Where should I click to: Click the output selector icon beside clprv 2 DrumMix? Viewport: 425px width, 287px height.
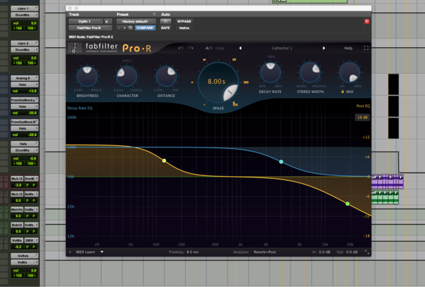point(37,50)
